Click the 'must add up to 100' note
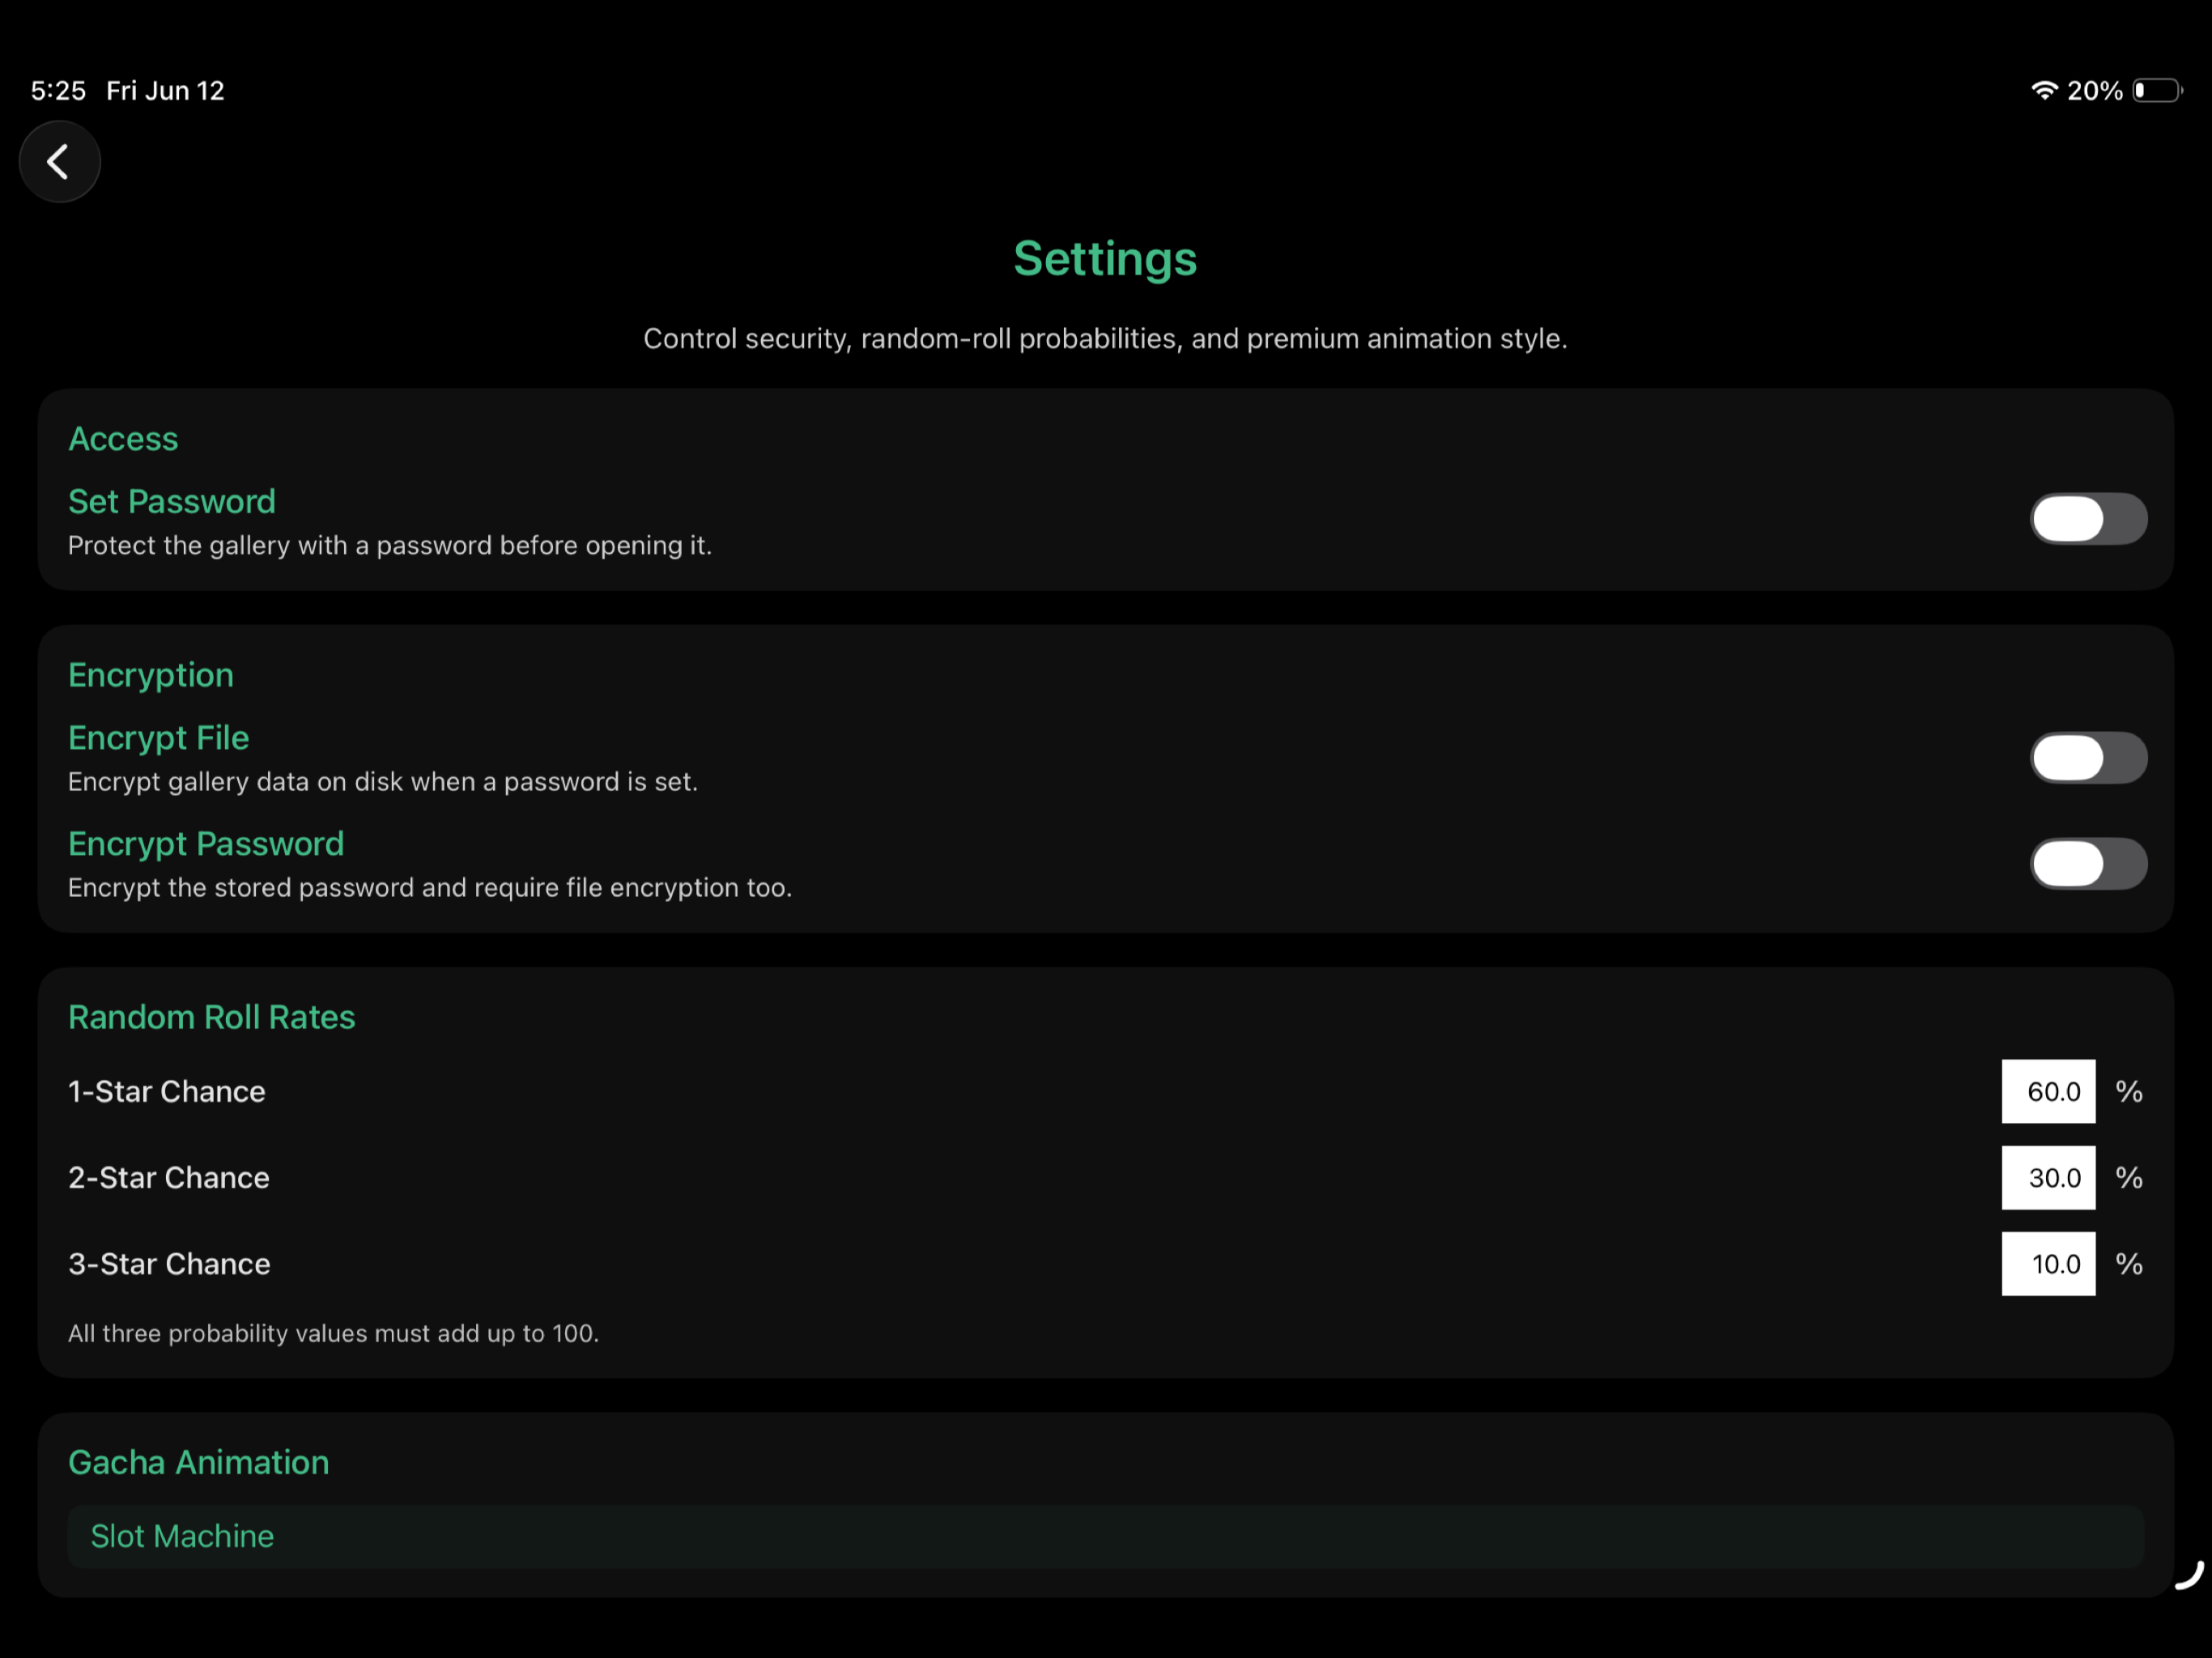Viewport: 2212px width, 1658px height. 333,1333
